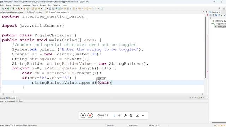The width and height of the screenshot is (226, 127).
Task: Click the Pin Editor toolbar icon
Action: point(102,8)
